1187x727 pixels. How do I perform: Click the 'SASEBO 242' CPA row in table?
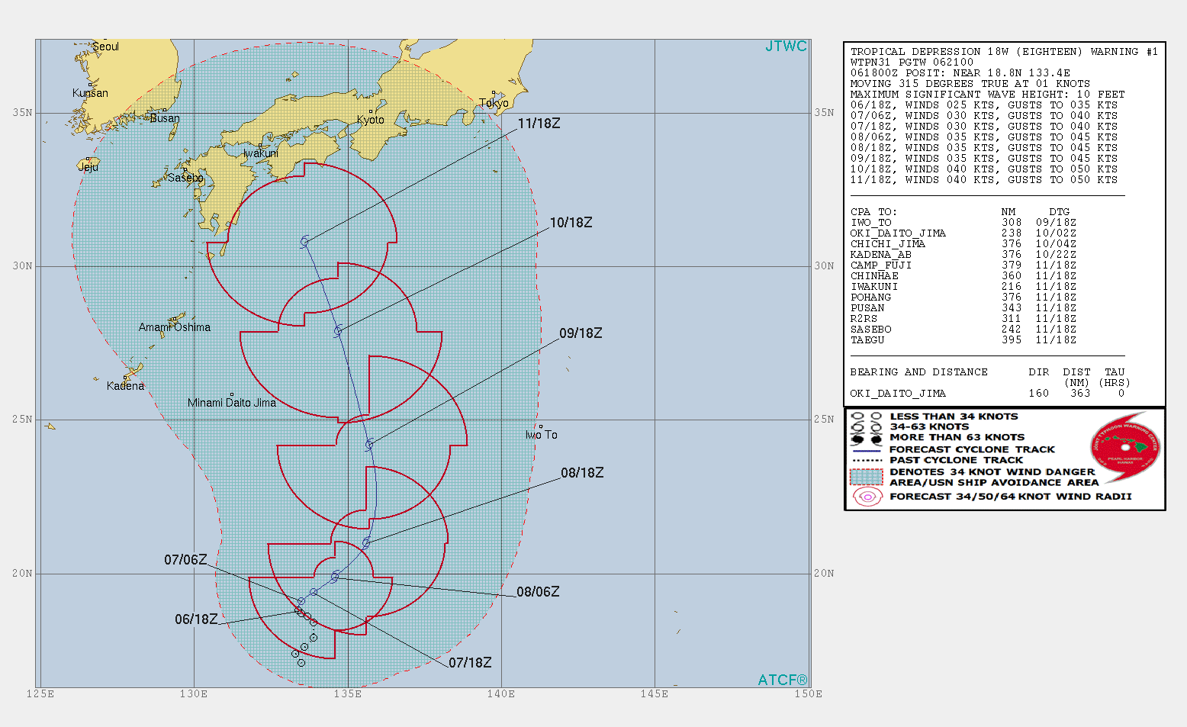(963, 330)
